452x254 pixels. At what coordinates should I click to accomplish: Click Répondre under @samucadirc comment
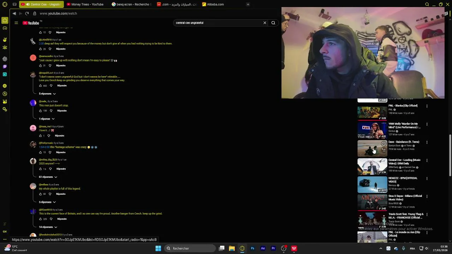coord(61,66)
